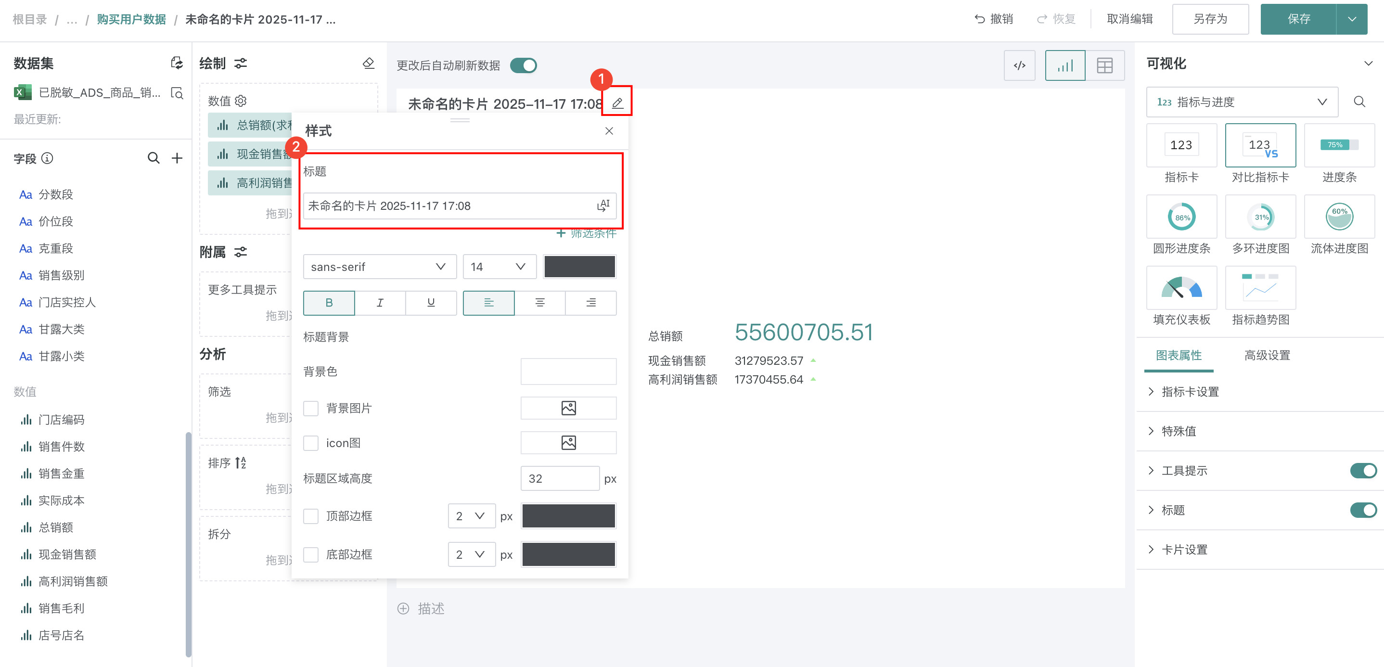
Task: Enable the 顶部边框 checkbox
Action: pos(310,516)
